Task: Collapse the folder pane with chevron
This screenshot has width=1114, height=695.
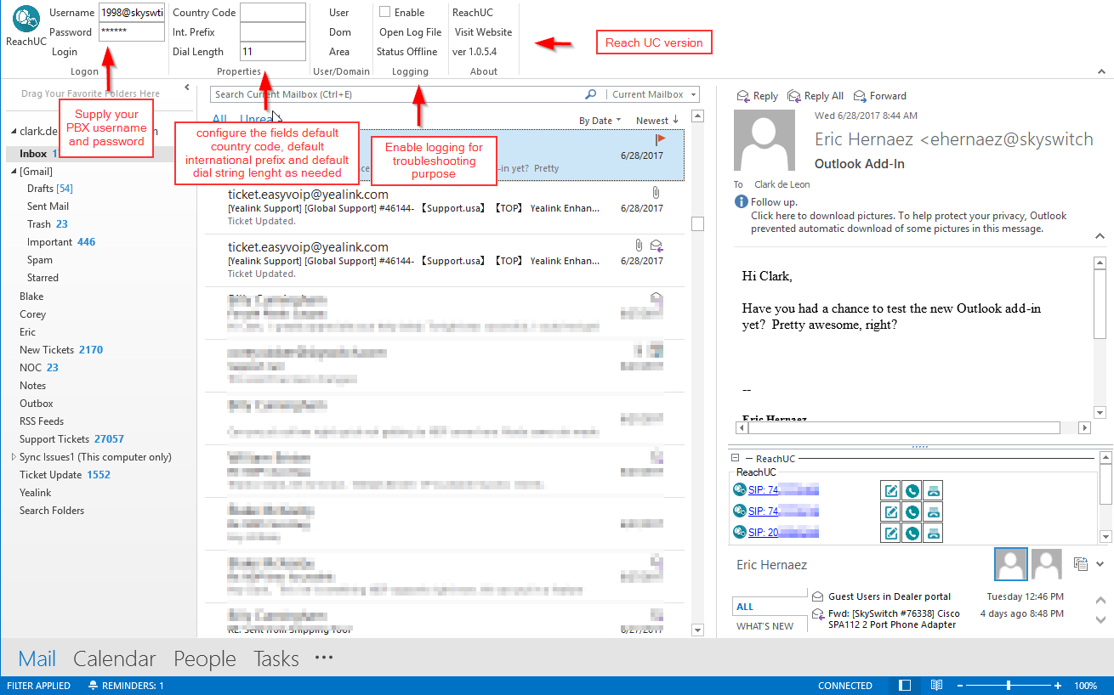Action: pos(186,88)
